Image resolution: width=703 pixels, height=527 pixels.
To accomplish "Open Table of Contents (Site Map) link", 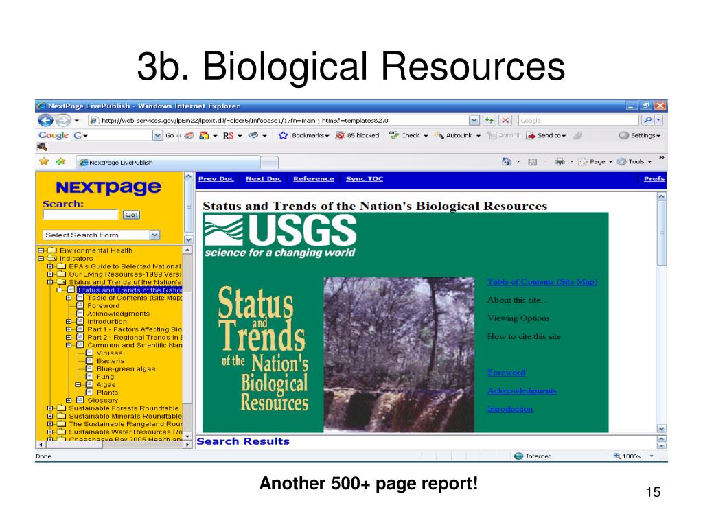I will tap(542, 282).
